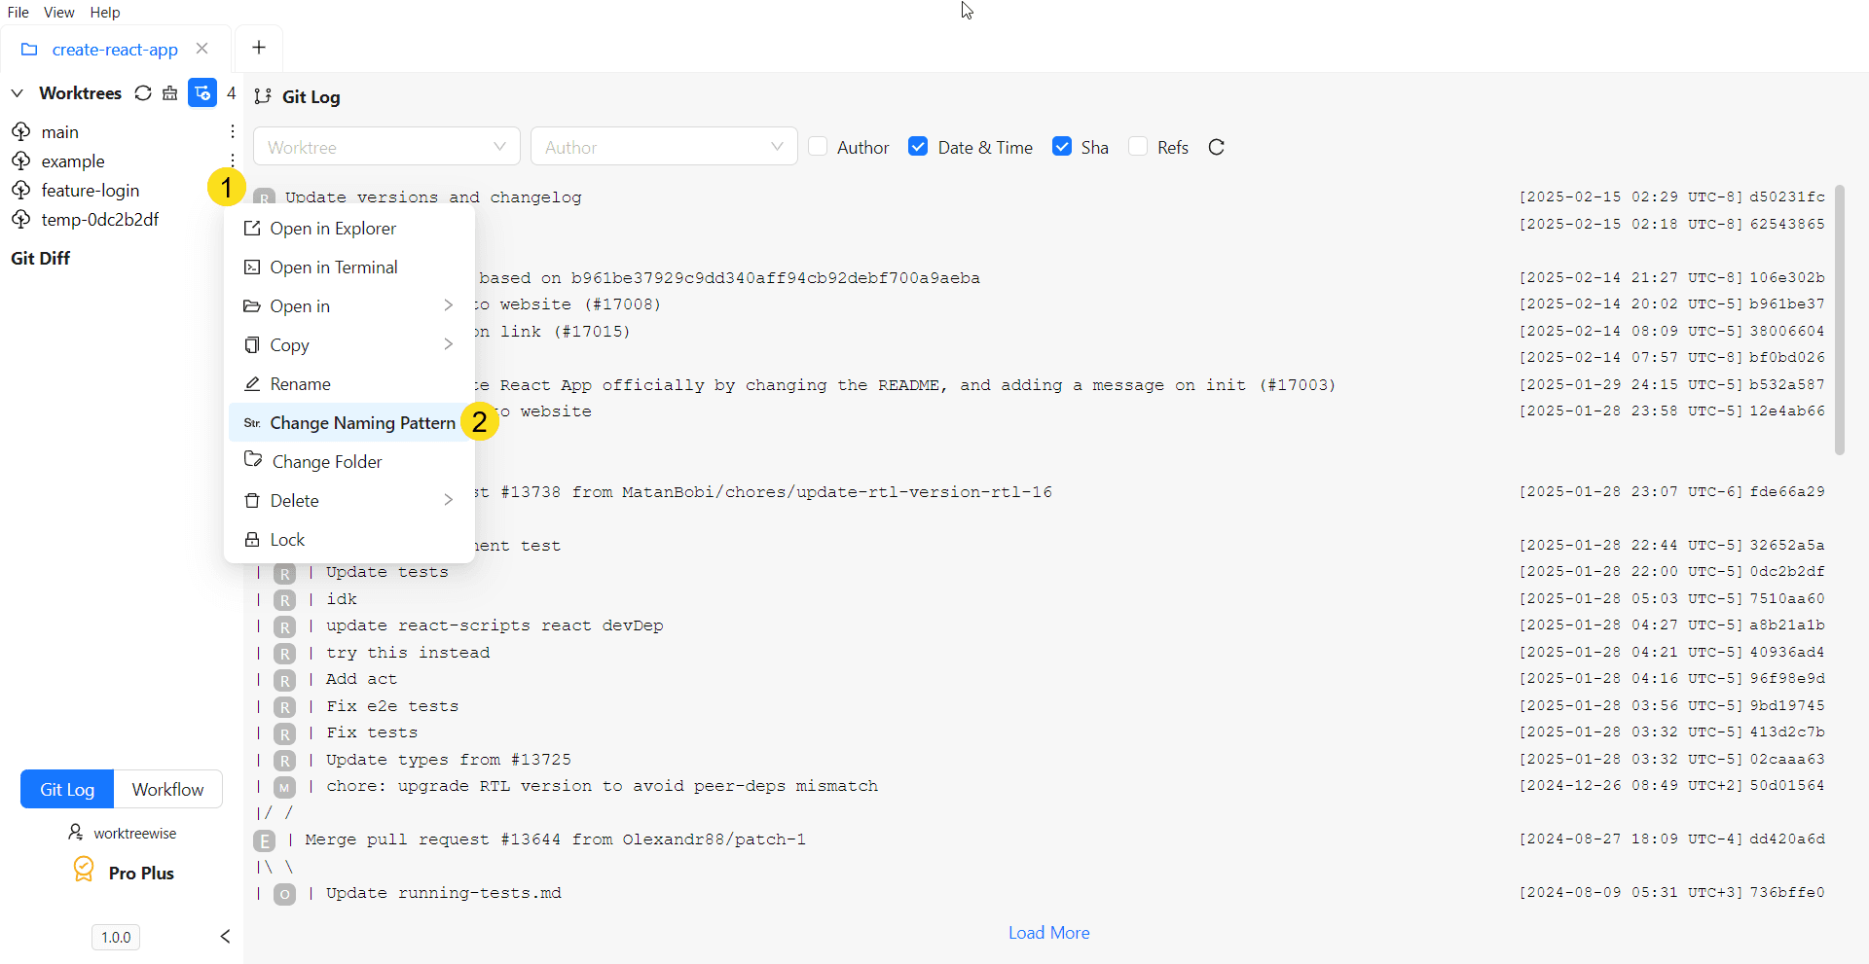
Task: Select the Pro Plus badge icon
Action: 83,870
